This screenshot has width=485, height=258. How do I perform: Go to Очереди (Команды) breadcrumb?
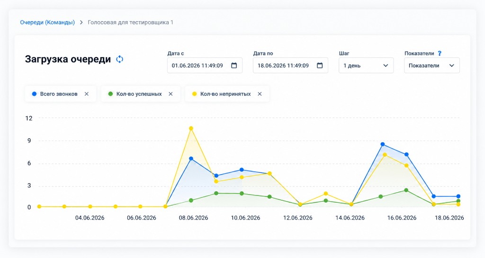coord(47,22)
